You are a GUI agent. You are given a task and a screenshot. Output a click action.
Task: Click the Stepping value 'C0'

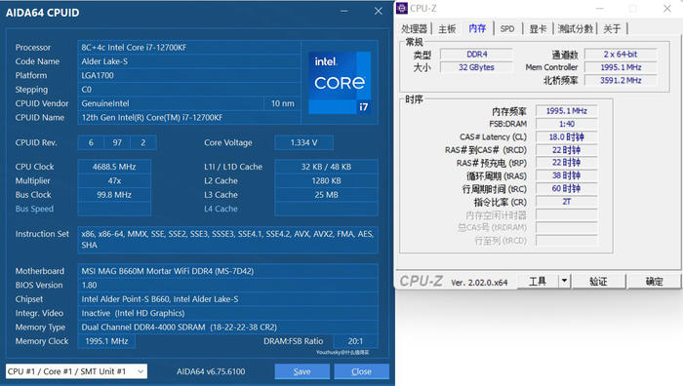[189, 90]
